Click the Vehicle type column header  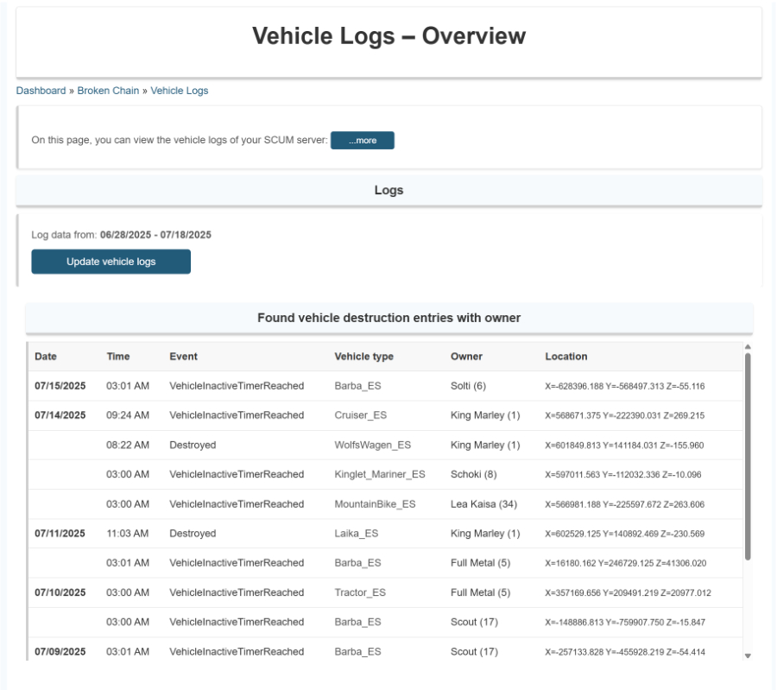(363, 357)
